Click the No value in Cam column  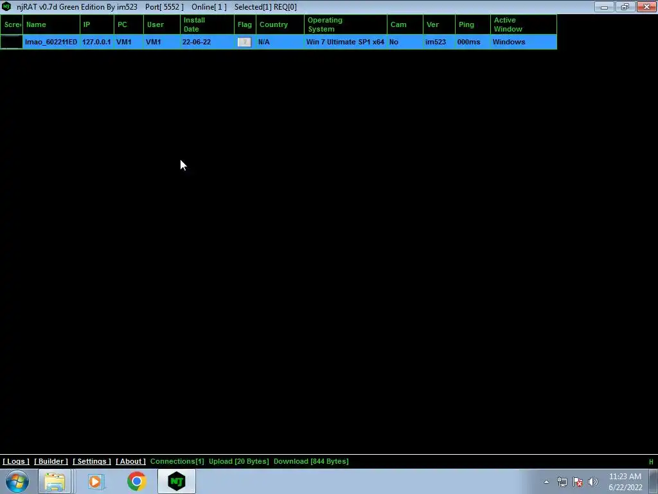point(394,42)
